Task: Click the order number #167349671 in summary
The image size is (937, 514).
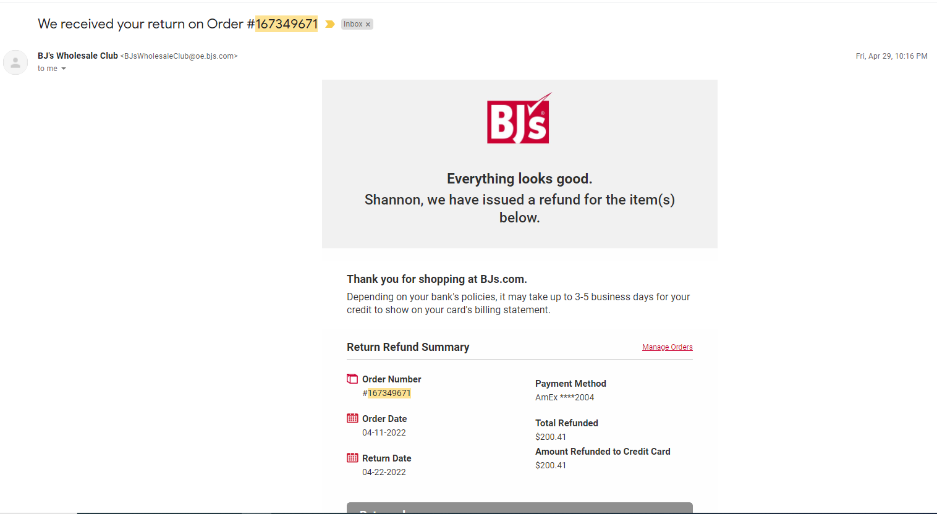Action: pos(387,393)
